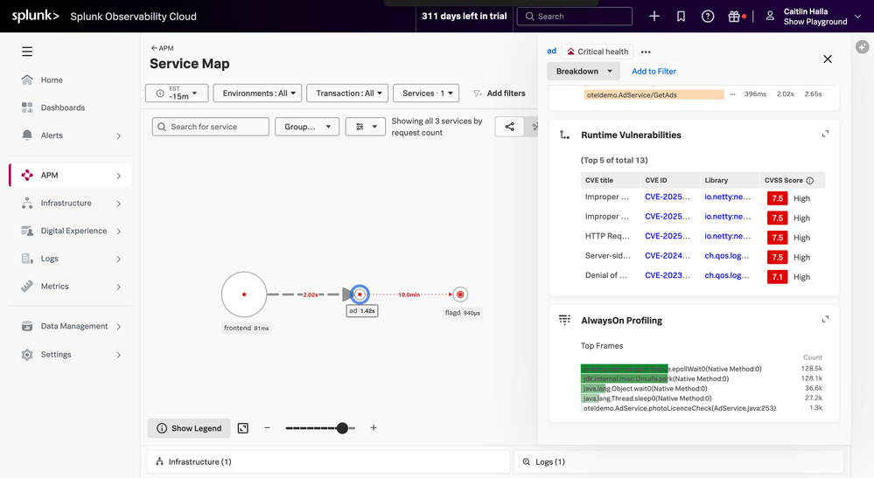Click the epollWait0 top frame bar
The image size is (874, 478).
(625, 369)
